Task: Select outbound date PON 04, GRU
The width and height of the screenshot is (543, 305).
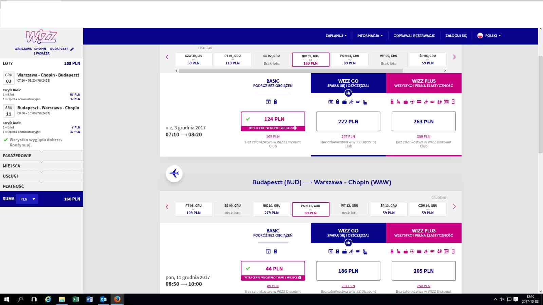Action: (350, 60)
